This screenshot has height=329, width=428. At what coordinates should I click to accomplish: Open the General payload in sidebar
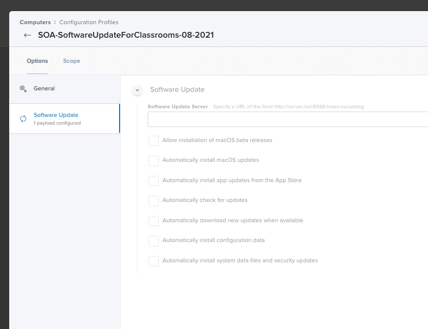[x=65, y=88]
